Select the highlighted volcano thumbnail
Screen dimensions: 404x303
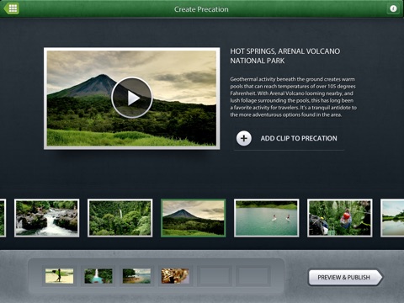click(194, 218)
